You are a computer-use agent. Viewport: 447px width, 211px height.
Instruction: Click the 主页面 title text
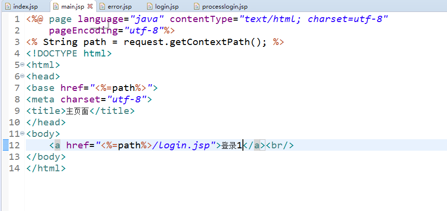[78, 111]
